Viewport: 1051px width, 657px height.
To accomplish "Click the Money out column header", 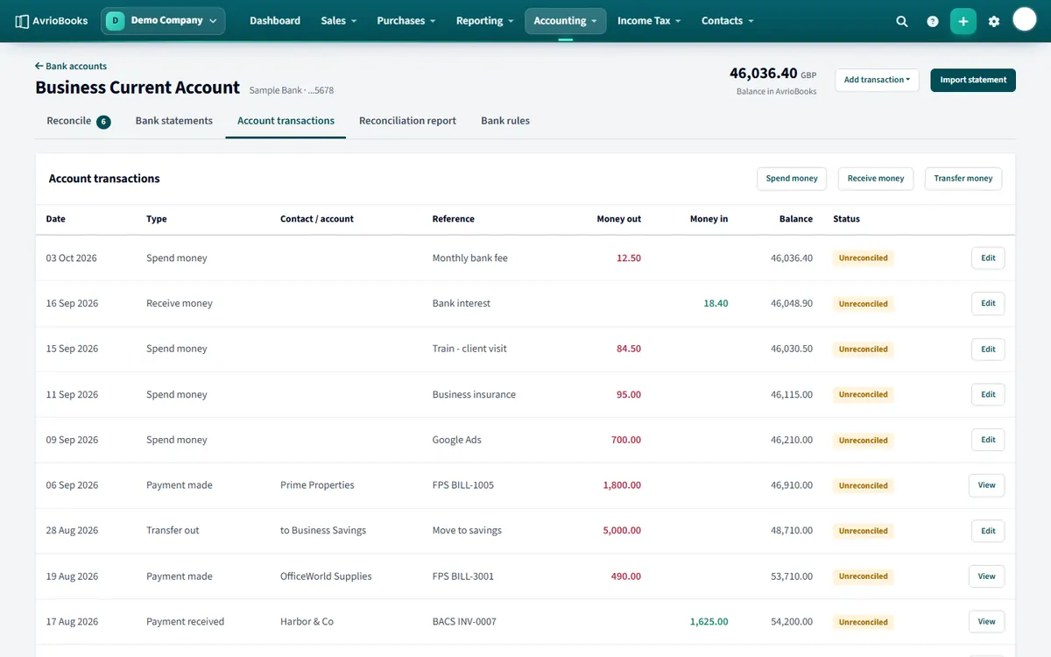I will [x=618, y=219].
